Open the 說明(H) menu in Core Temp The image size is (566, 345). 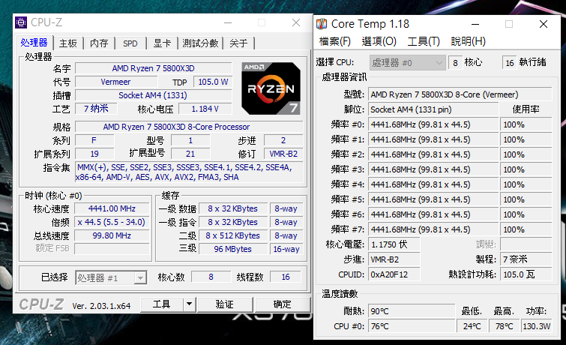(x=469, y=41)
